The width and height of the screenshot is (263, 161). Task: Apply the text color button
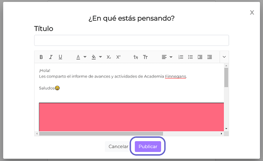tap(78, 57)
